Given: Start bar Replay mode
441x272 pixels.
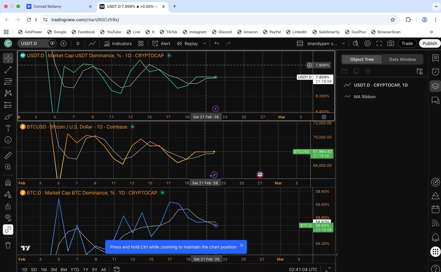Looking at the screenshot, I should click(187, 44).
